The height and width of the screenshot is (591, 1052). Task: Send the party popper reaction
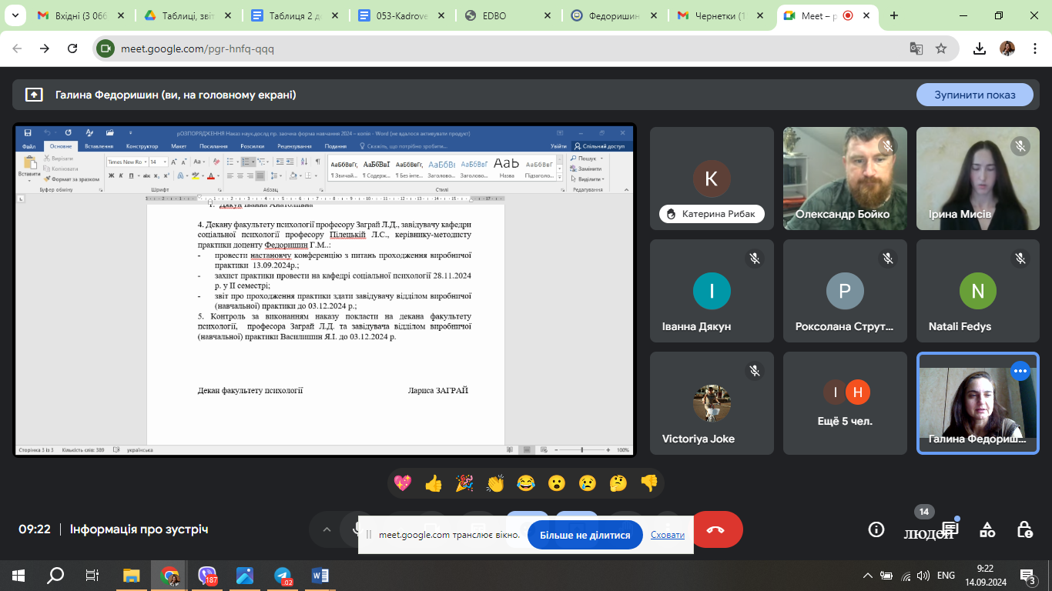464,483
